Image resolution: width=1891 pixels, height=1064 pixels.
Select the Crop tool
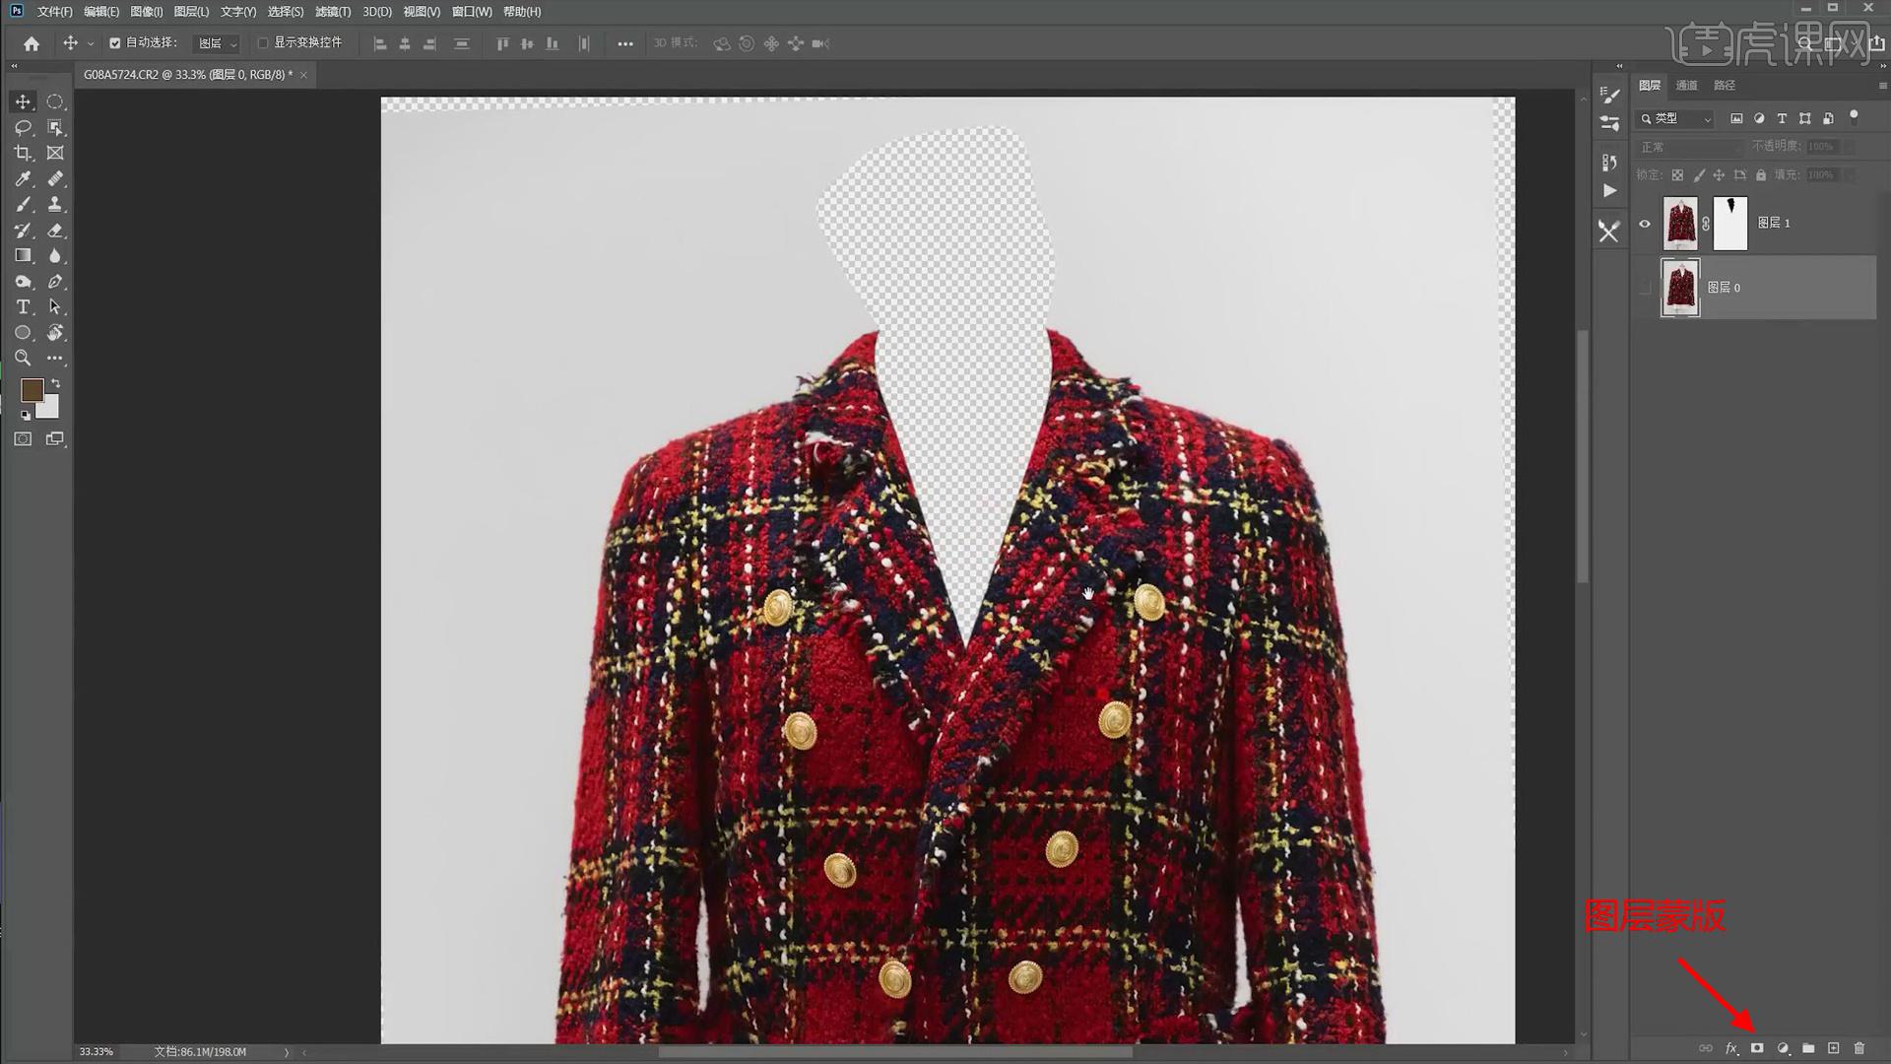pyautogui.click(x=23, y=153)
